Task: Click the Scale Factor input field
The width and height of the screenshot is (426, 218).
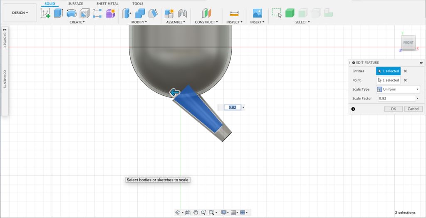Action: click(x=396, y=99)
